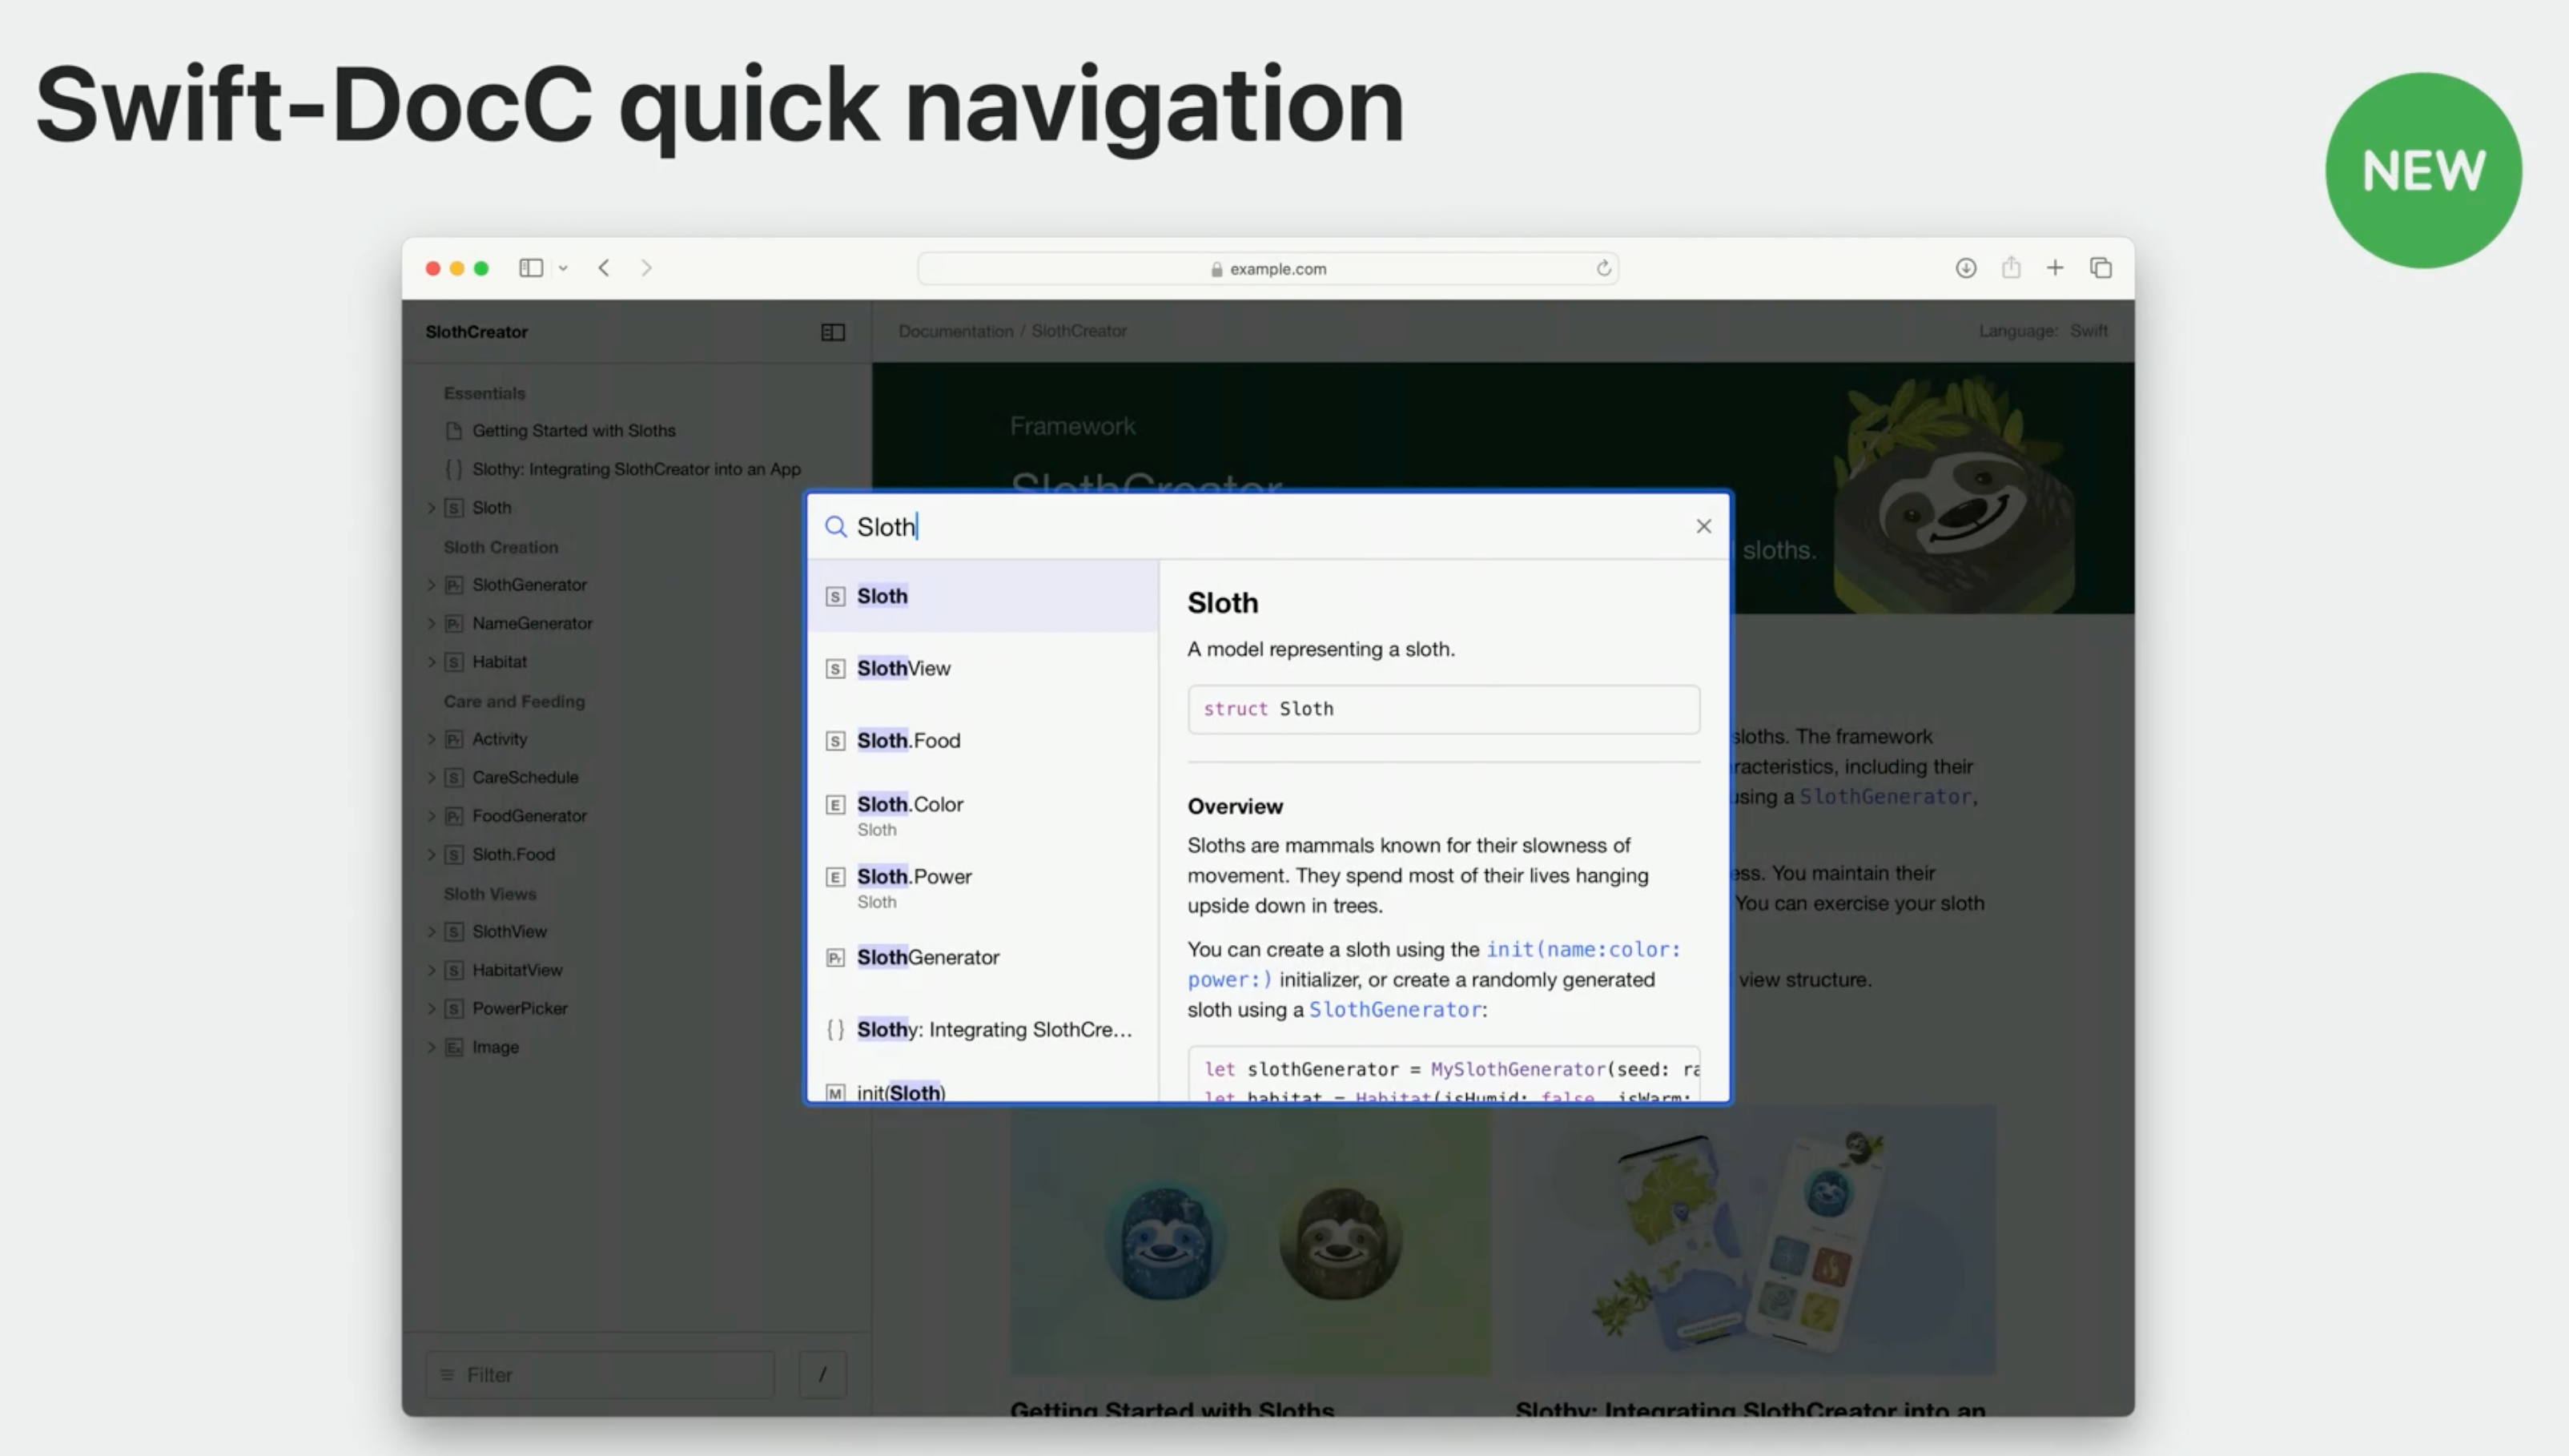Image resolution: width=2569 pixels, height=1456 pixels.
Task: Expand the Habitat item in sidebar
Action: pos(432,662)
